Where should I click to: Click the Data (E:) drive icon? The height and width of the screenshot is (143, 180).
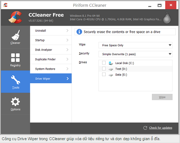pos(111,75)
